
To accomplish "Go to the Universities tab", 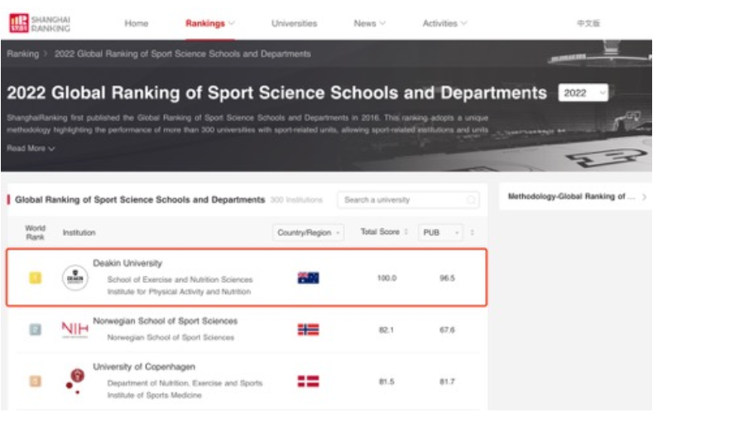I will [294, 23].
